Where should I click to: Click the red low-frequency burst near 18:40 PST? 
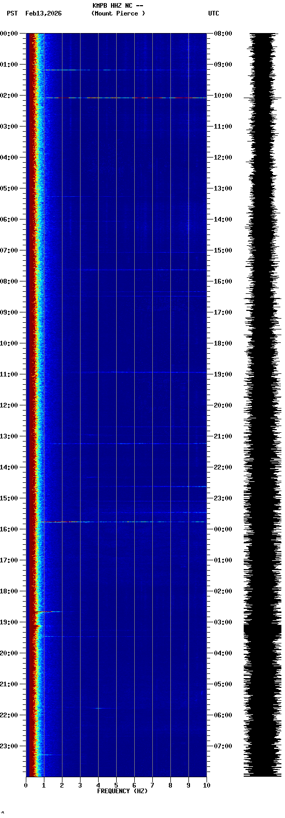click(x=47, y=611)
